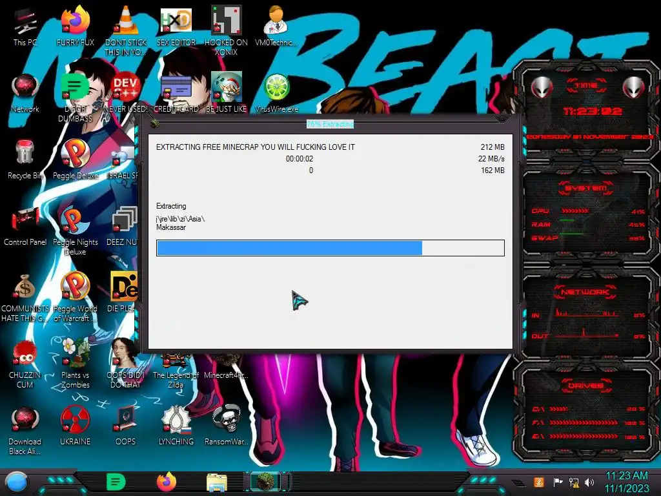661x496 pixels.
Task: Open the Action Center flag tray icon
Action: click(x=558, y=482)
